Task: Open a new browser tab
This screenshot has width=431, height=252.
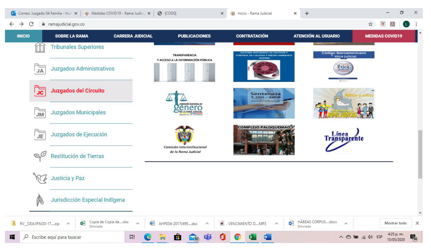Action: click(x=307, y=13)
